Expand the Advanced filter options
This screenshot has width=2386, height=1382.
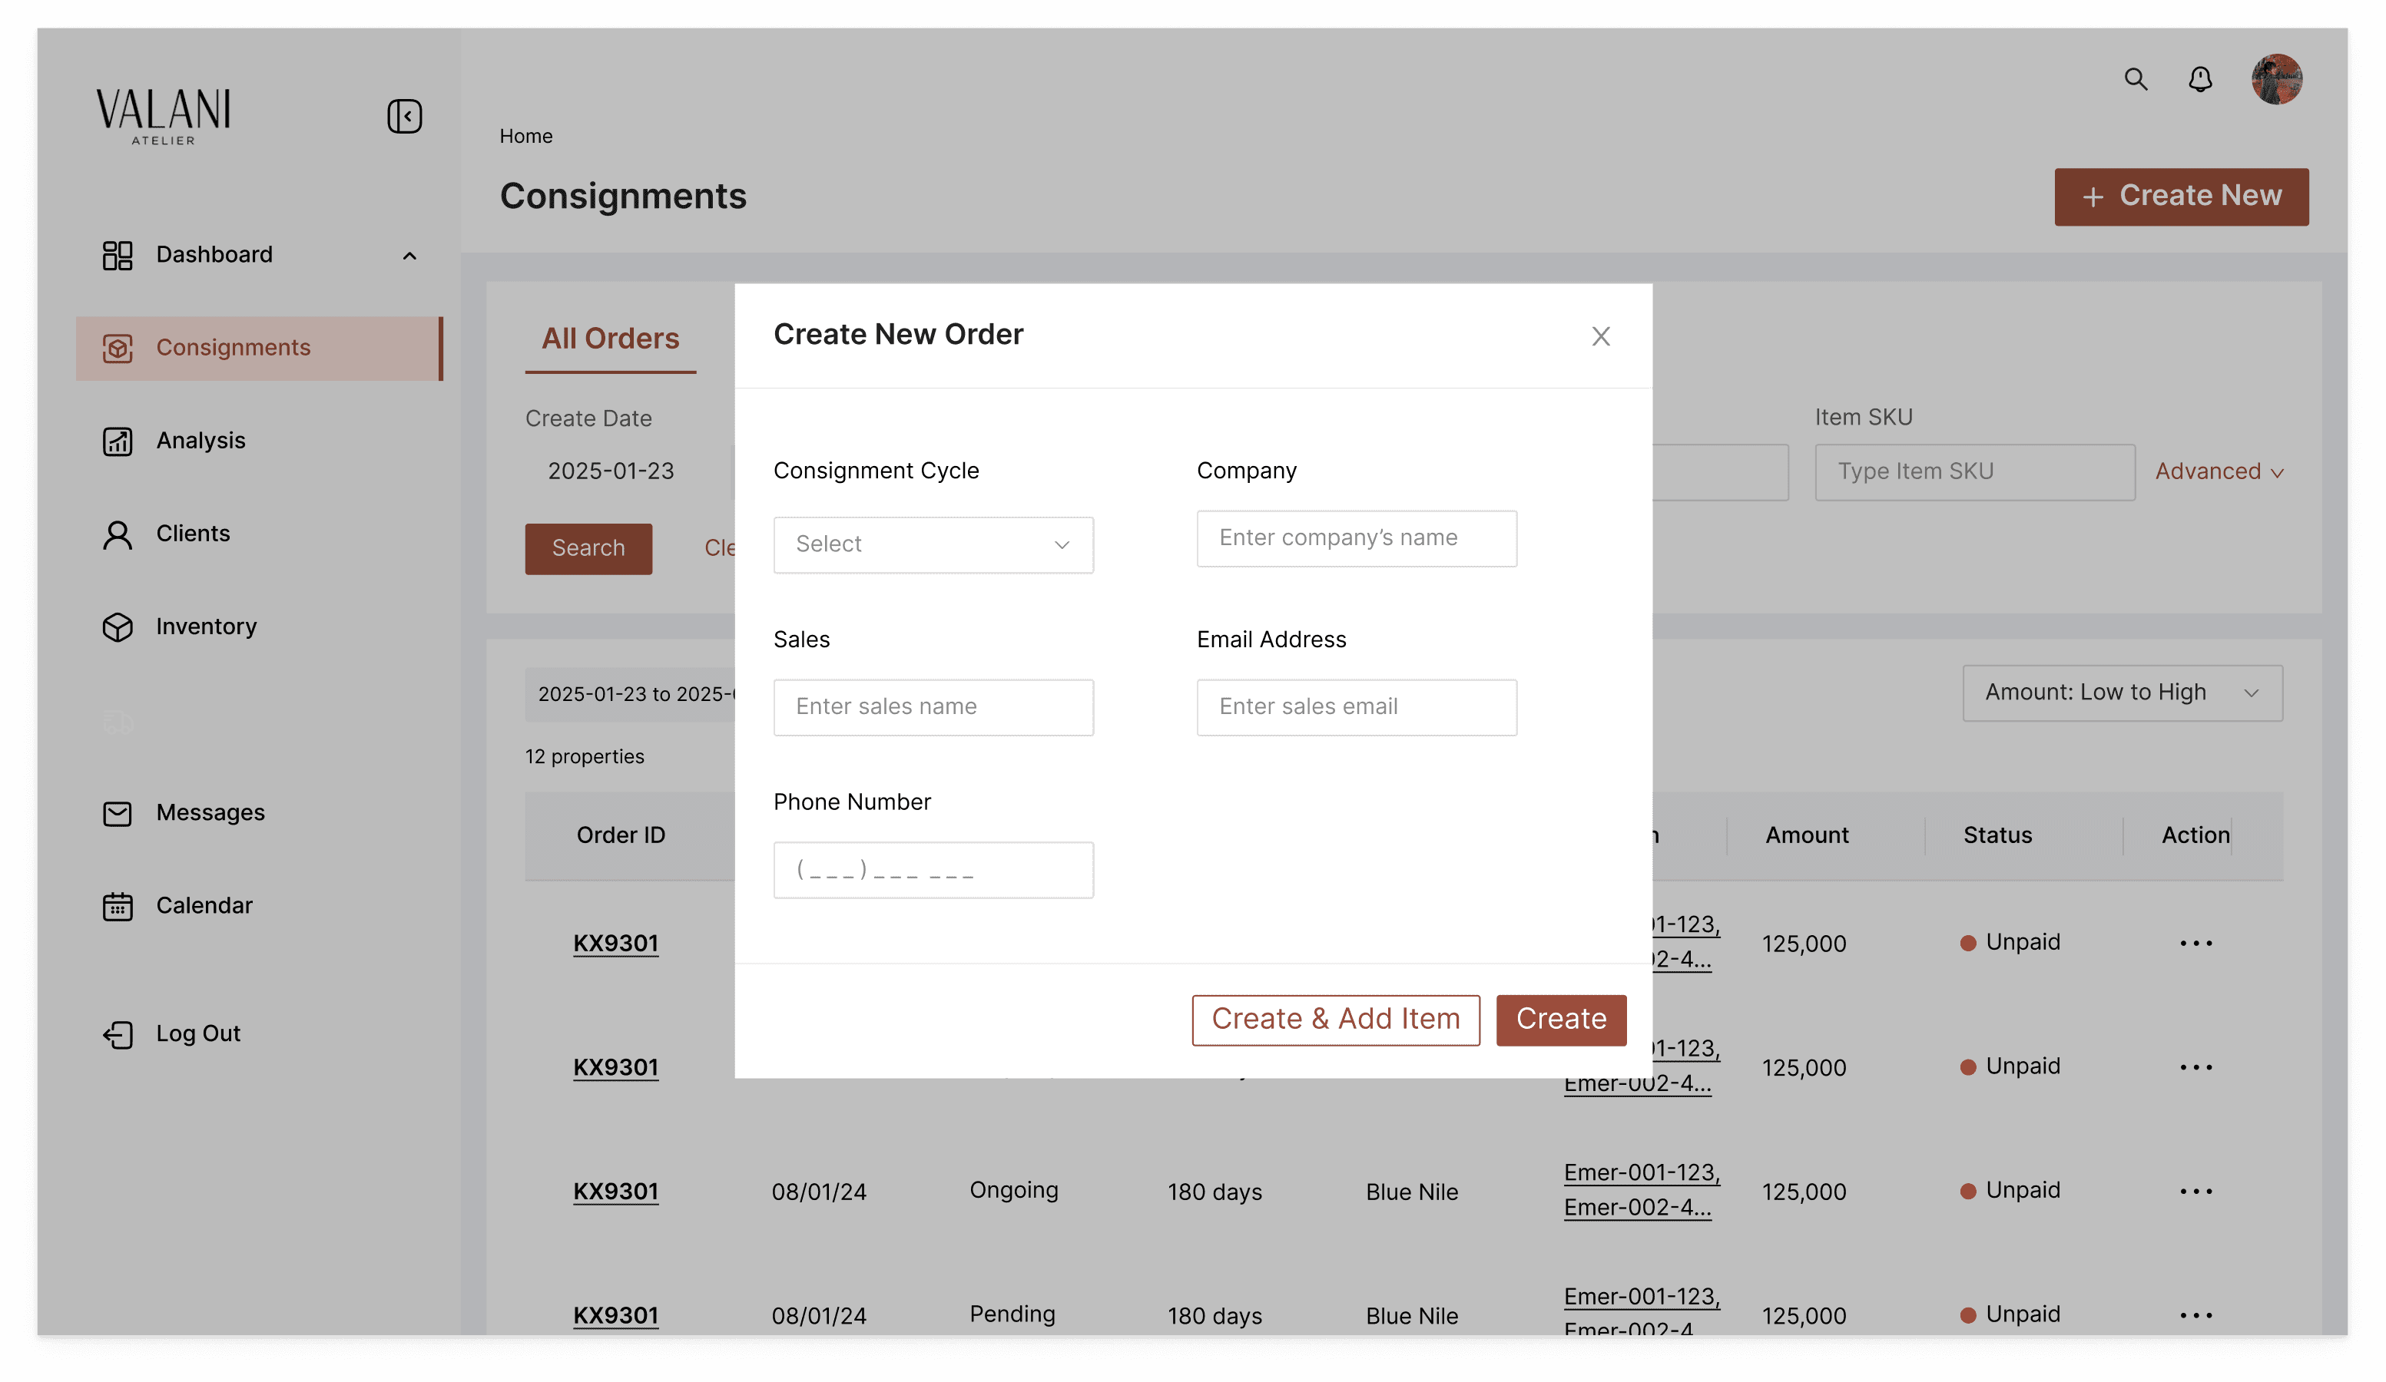pyautogui.click(x=2219, y=471)
